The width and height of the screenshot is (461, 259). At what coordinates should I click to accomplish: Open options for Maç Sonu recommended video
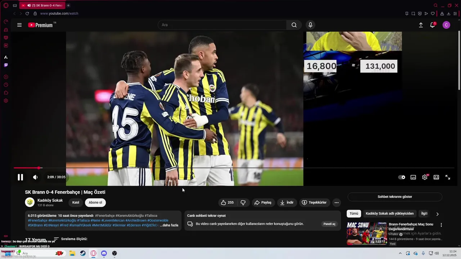point(441,225)
